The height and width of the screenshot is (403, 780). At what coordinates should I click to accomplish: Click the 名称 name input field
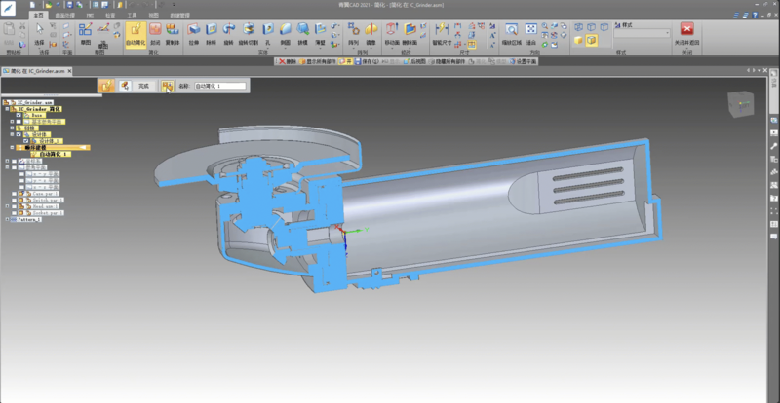219,86
